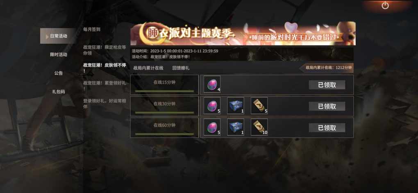This screenshot has width=418, height=193.
Task: Open the 日常活动 sidebar tab
Action: [x=58, y=36]
